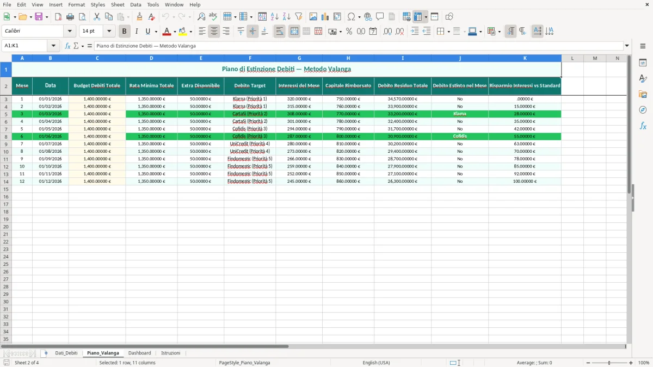Open Find & Replace magnifier icon
Screen dimensions: 653x367
tap(201, 17)
